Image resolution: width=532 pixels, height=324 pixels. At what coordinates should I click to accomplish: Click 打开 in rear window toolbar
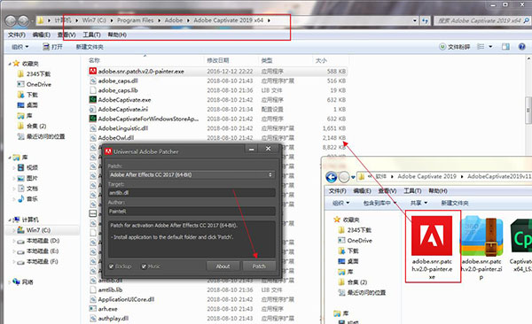pyautogui.click(x=52, y=47)
